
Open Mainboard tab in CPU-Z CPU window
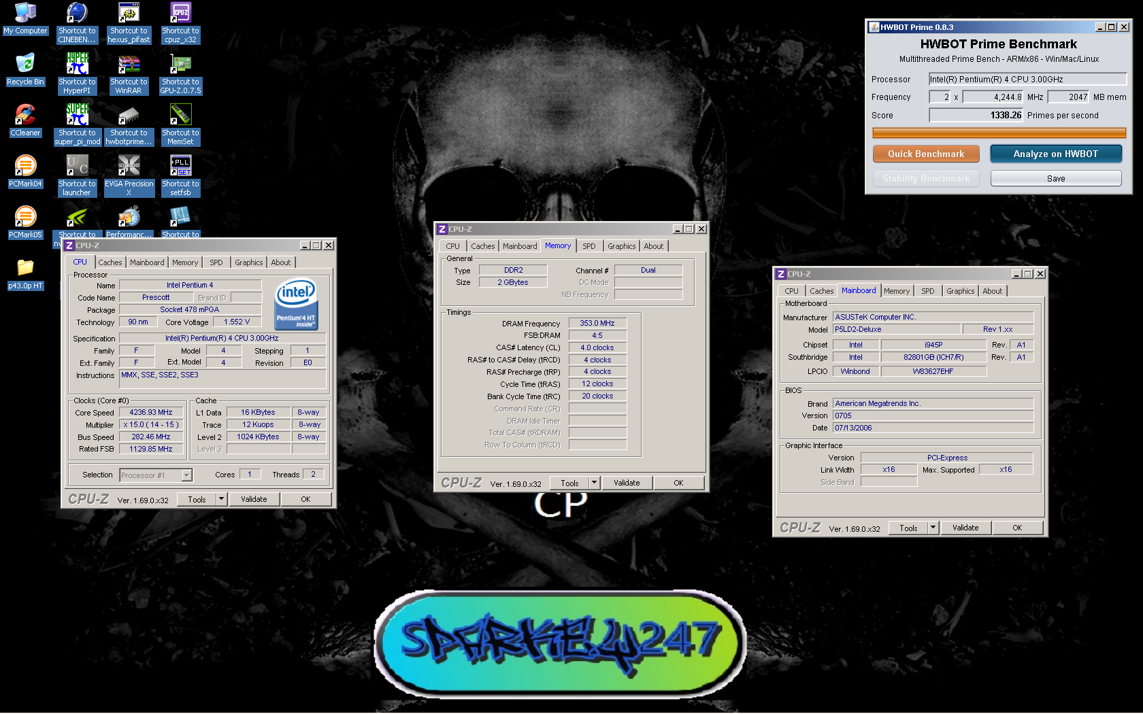coord(147,262)
